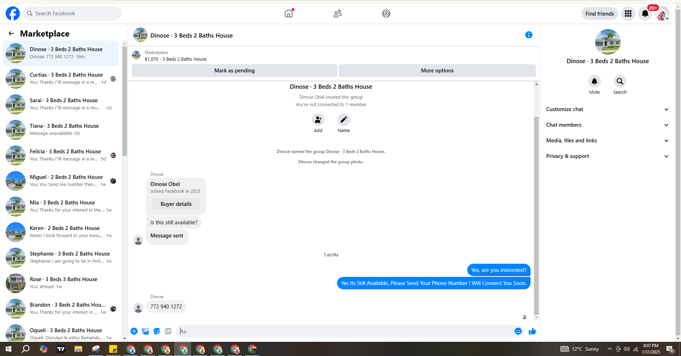View Buyer details for Dinose Obel
Screen dimensions: 681x356
coord(176,204)
